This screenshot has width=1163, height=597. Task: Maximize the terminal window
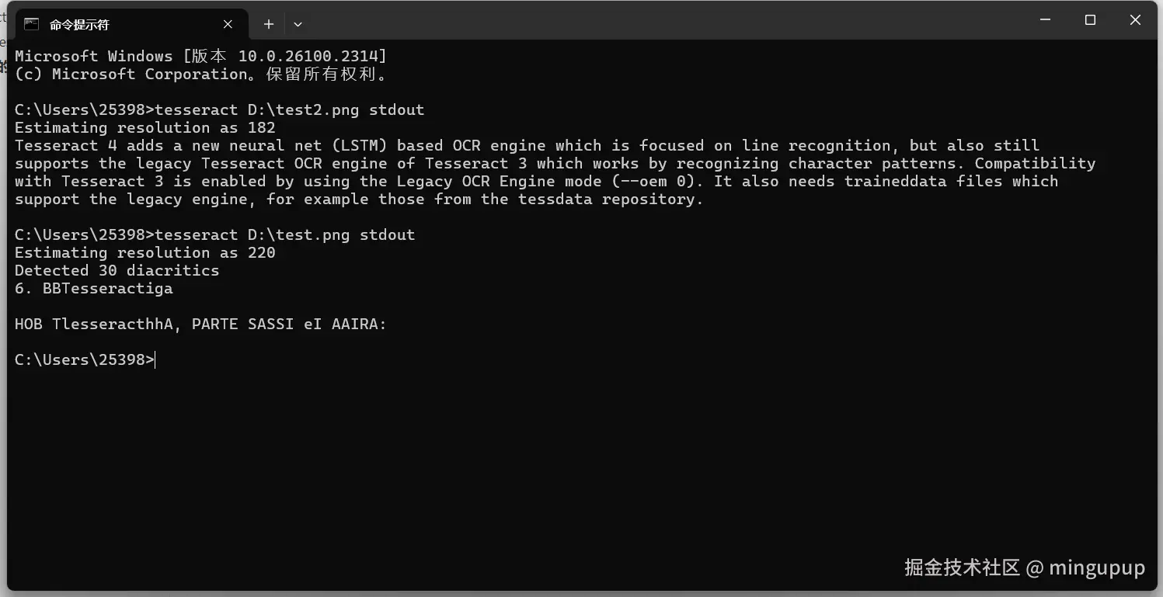click(x=1090, y=20)
